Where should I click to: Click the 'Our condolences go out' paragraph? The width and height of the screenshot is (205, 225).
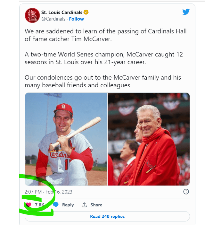(103, 81)
